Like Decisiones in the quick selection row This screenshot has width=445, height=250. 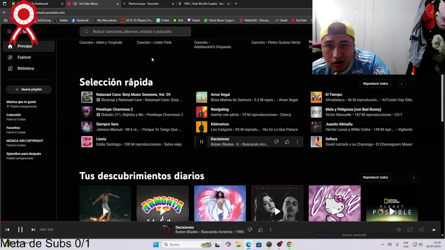287,142
